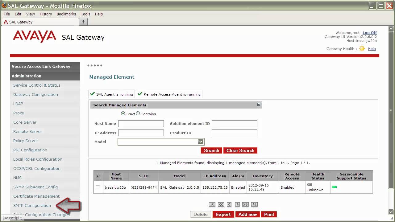Click the Administration section header
Viewport: 395px width, 222px height.
(x=45, y=76)
